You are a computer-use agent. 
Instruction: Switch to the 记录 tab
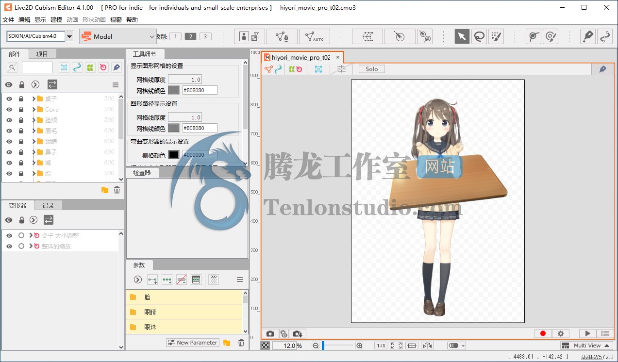click(x=48, y=205)
